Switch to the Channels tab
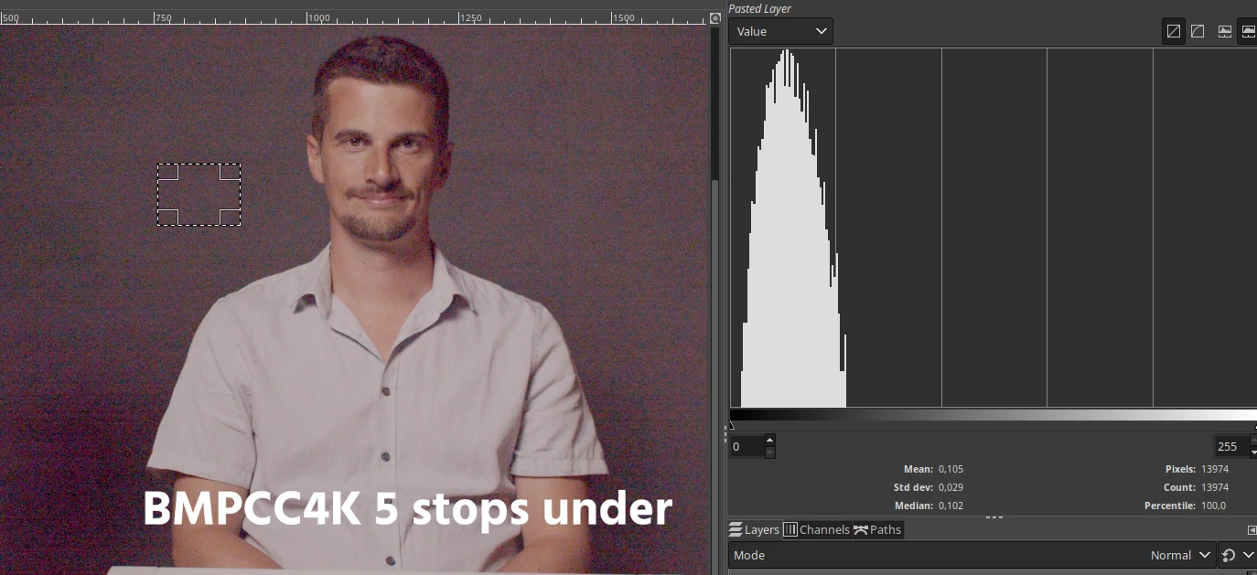The width and height of the screenshot is (1257, 575). (816, 529)
